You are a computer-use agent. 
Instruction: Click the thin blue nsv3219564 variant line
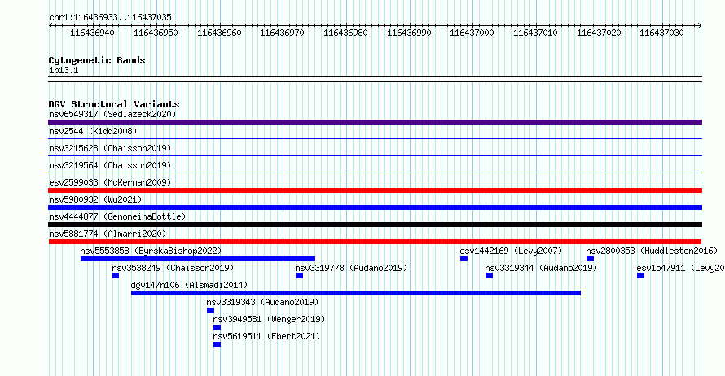coord(375,173)
